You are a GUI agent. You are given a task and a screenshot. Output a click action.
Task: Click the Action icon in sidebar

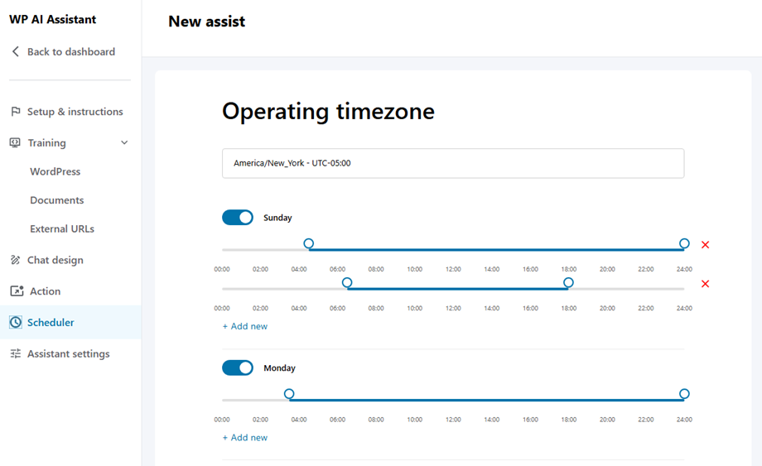[15, 291]
